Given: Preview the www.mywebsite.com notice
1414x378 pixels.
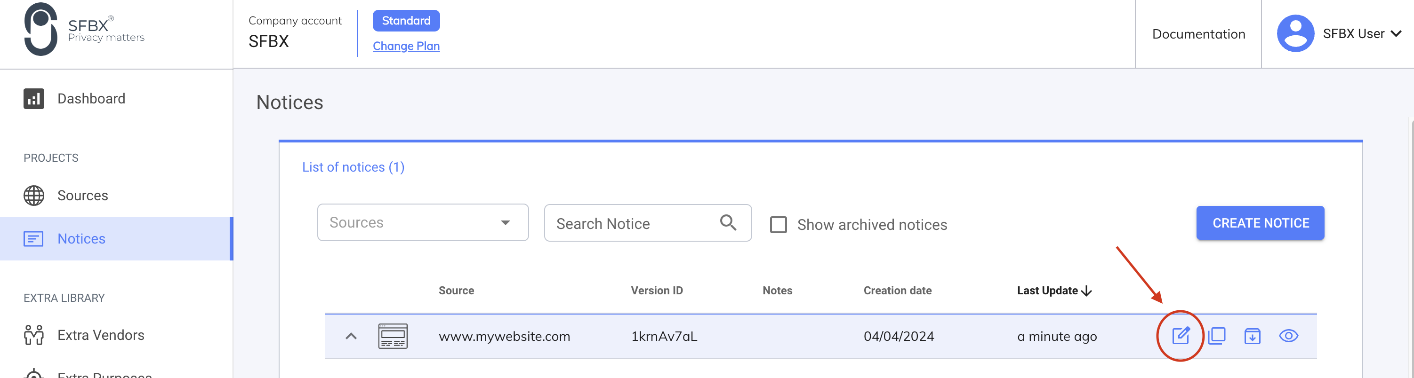Looking at the screenshot, I should pyautogui.click(x=1289, y=336).
